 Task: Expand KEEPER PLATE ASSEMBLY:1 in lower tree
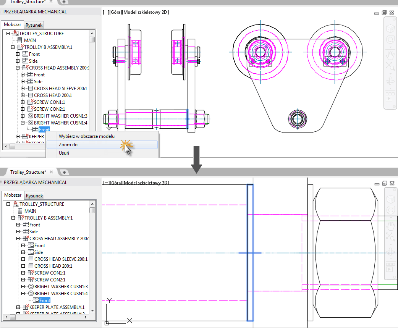pos(18,307)
